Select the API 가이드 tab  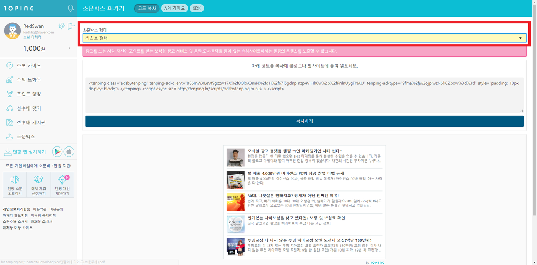175,8
